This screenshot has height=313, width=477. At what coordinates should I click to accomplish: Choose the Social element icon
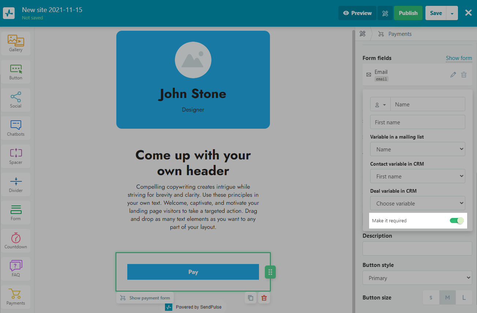pos(16,100)
